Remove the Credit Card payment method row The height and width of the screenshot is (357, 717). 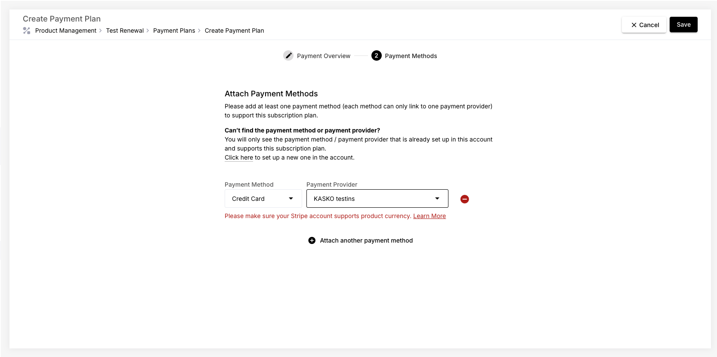pos(464,199)
